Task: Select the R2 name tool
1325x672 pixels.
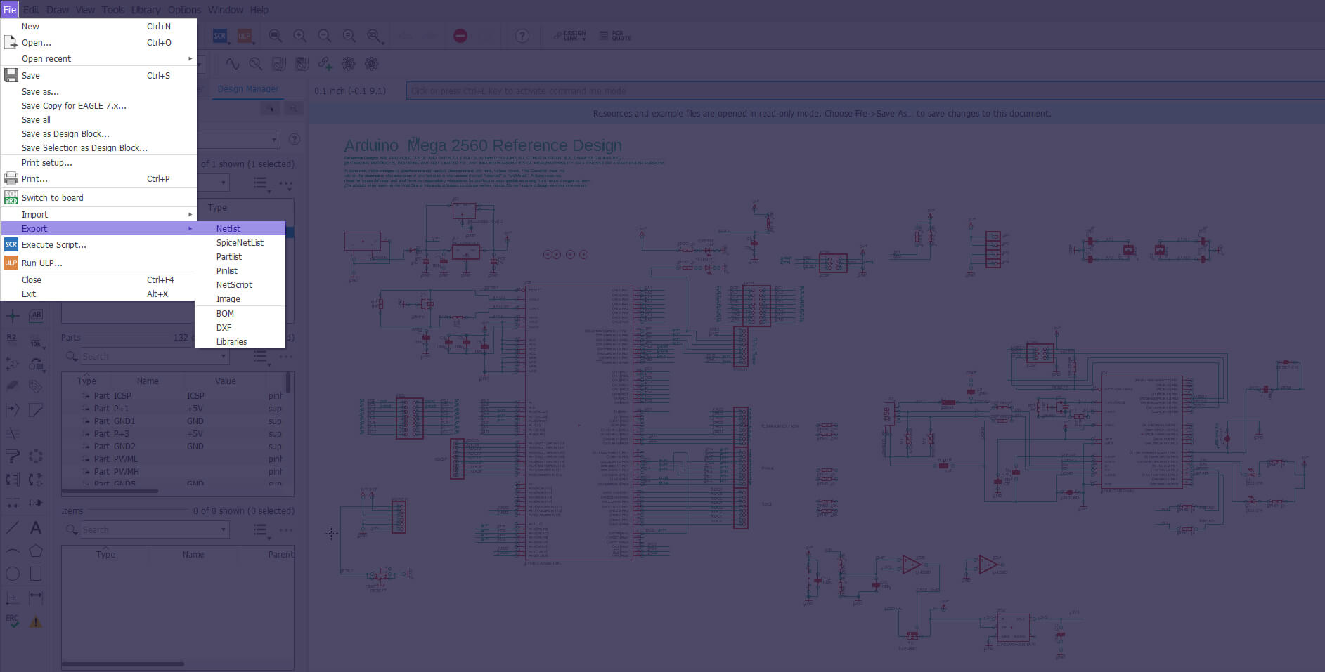Action: (13, 340)
